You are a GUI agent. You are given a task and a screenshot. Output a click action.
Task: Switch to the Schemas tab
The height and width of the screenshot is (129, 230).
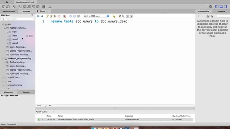point(26,11)
